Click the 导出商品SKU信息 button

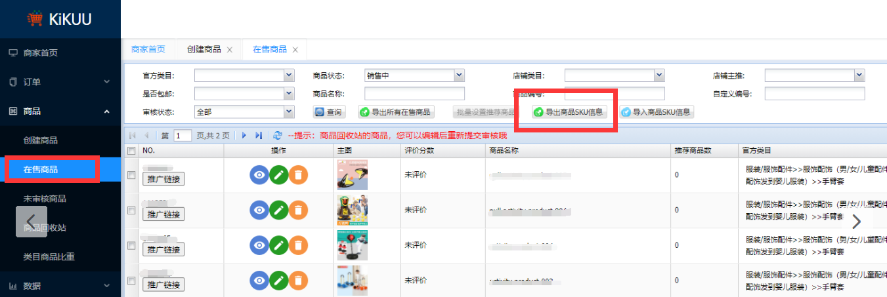568,112
